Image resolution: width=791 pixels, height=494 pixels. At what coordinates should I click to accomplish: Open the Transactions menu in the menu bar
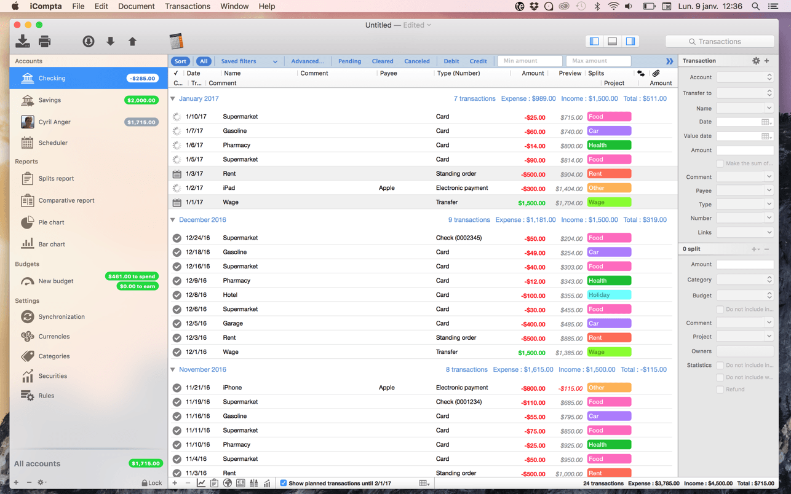(187, 6)
